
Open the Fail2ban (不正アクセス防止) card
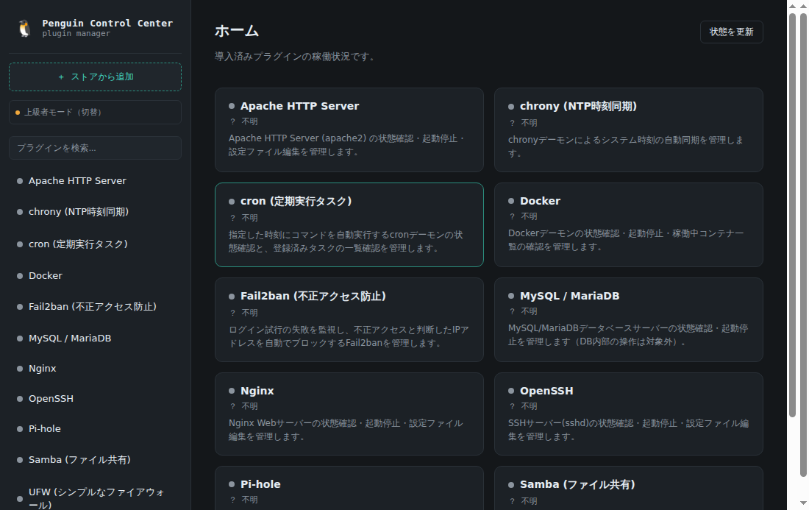point(349,319)
